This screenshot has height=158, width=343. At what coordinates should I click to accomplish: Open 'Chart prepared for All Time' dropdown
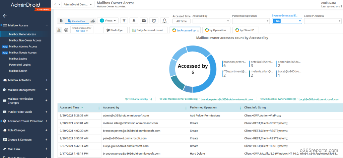pyautogui.click(x=82, y=29)
